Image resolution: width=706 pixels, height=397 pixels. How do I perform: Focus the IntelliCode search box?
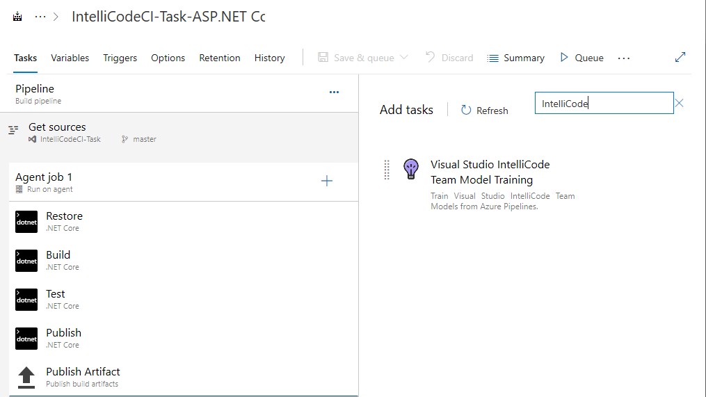coord(604,103)
